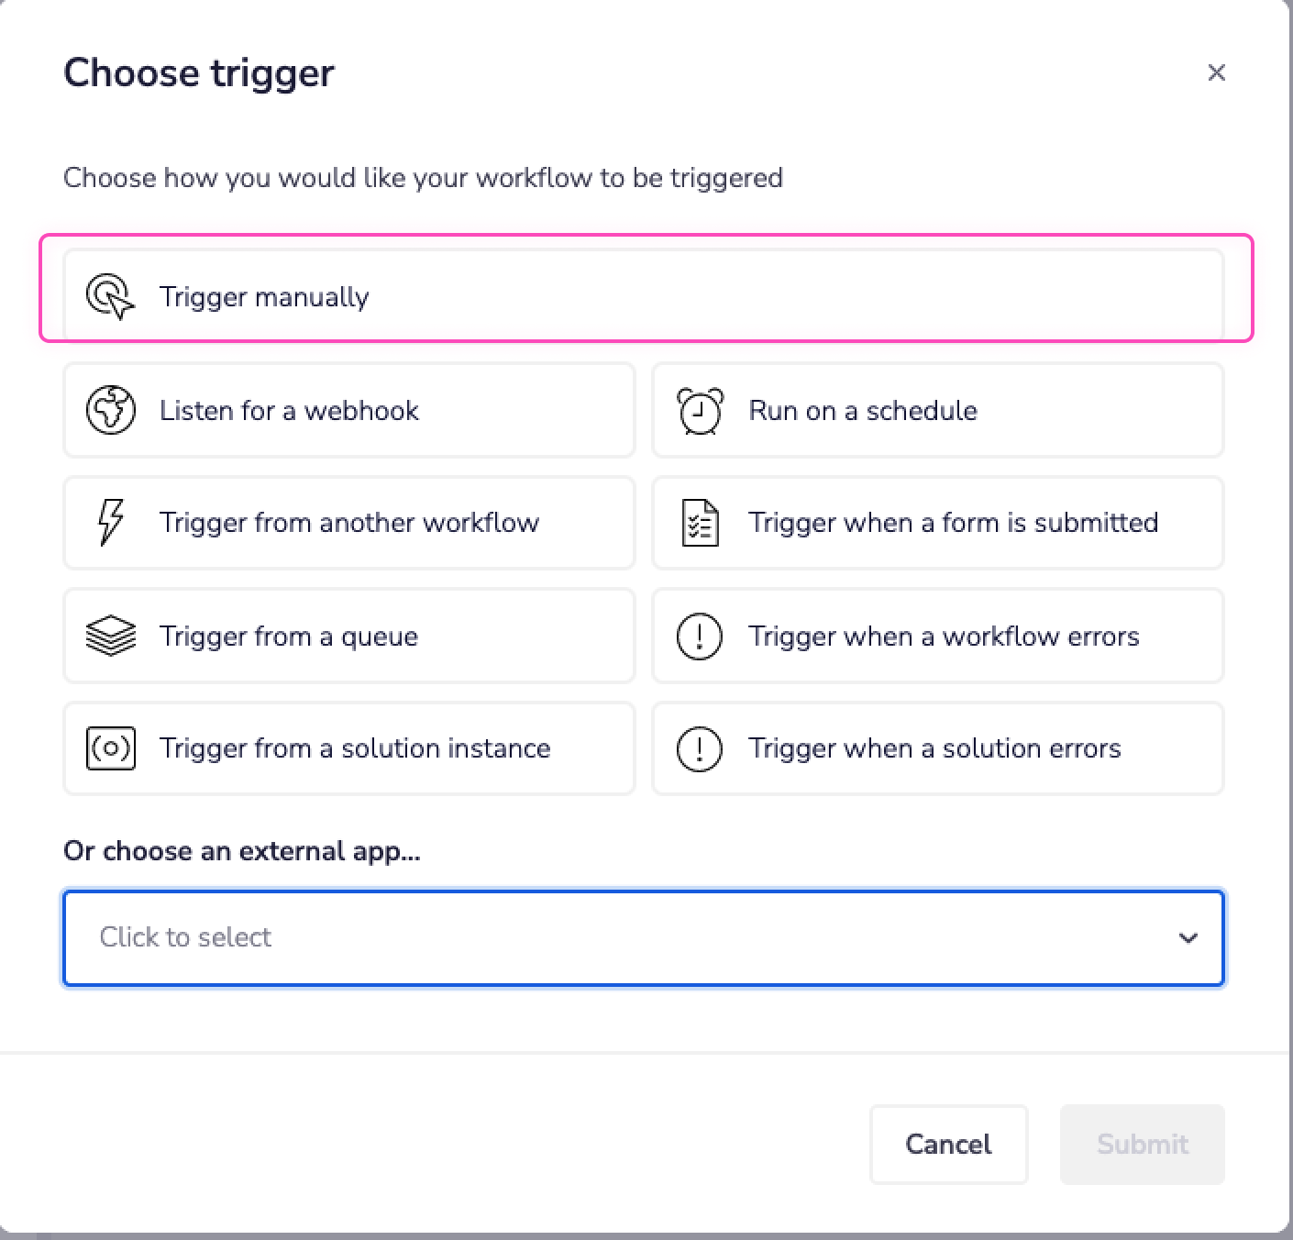
Task: Click the workflow errors exclamation icon
Action: (699, 636)
